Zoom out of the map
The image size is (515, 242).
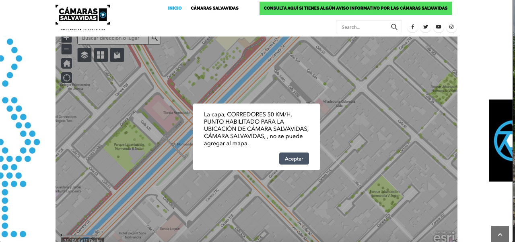(67, 49)
